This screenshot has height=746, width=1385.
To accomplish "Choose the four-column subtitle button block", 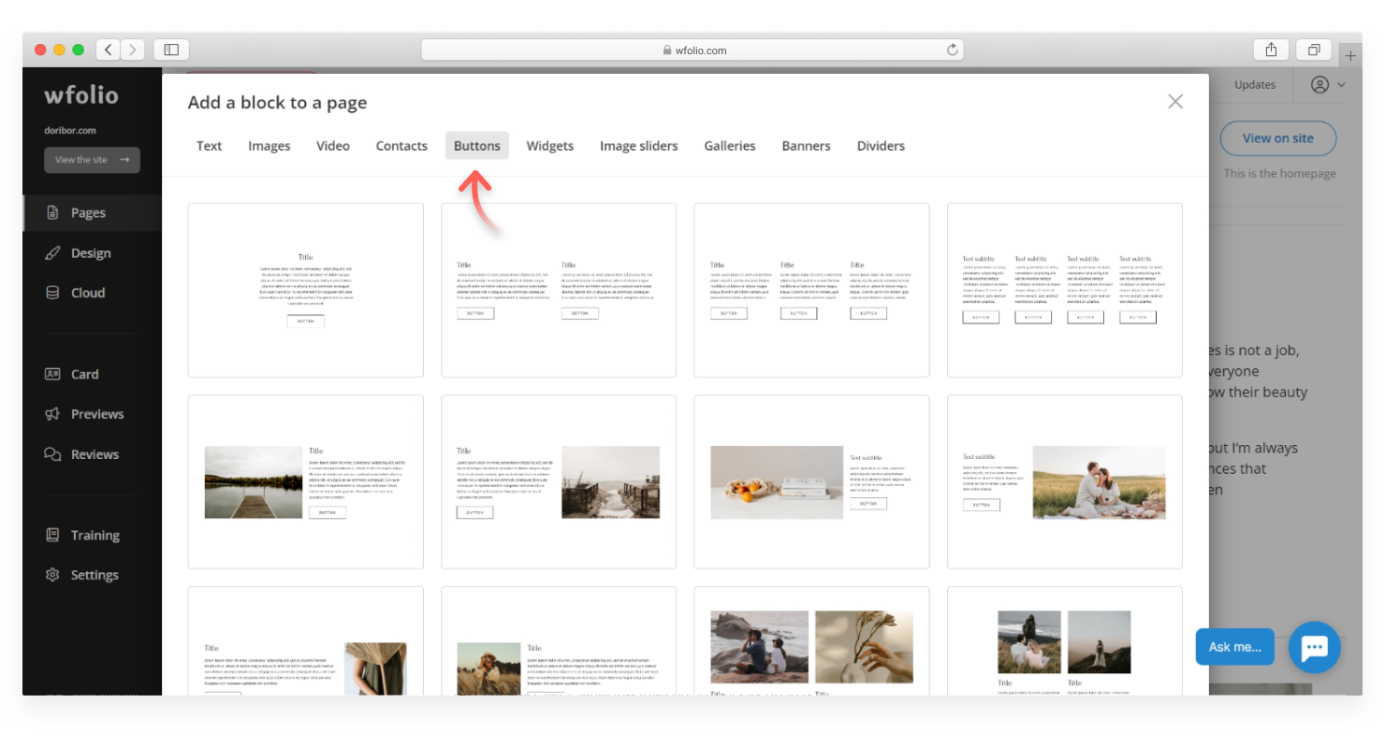I will pyautogui.click(x=1065, y=290).
